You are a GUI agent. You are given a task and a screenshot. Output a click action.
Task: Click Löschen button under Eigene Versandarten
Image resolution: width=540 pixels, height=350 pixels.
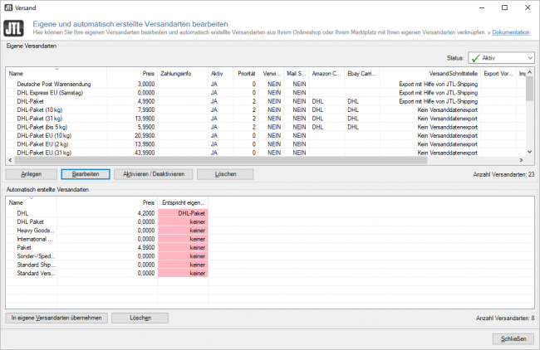[x=225, y=174]
